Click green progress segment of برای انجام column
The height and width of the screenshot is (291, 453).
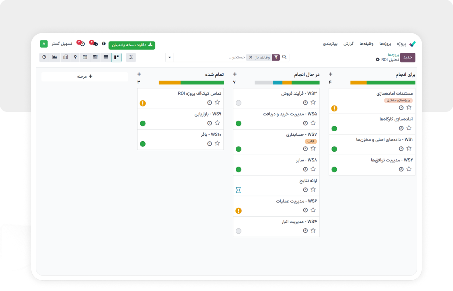(391, 83)
